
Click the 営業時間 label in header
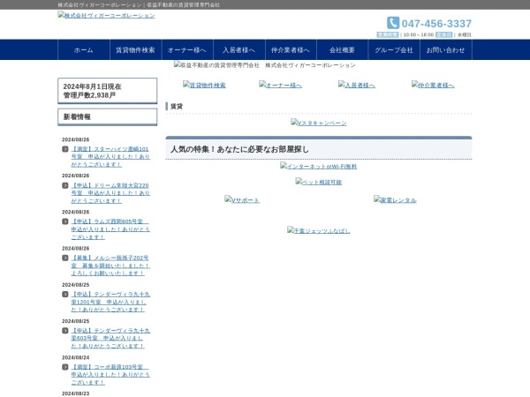[x=388, y=34]
